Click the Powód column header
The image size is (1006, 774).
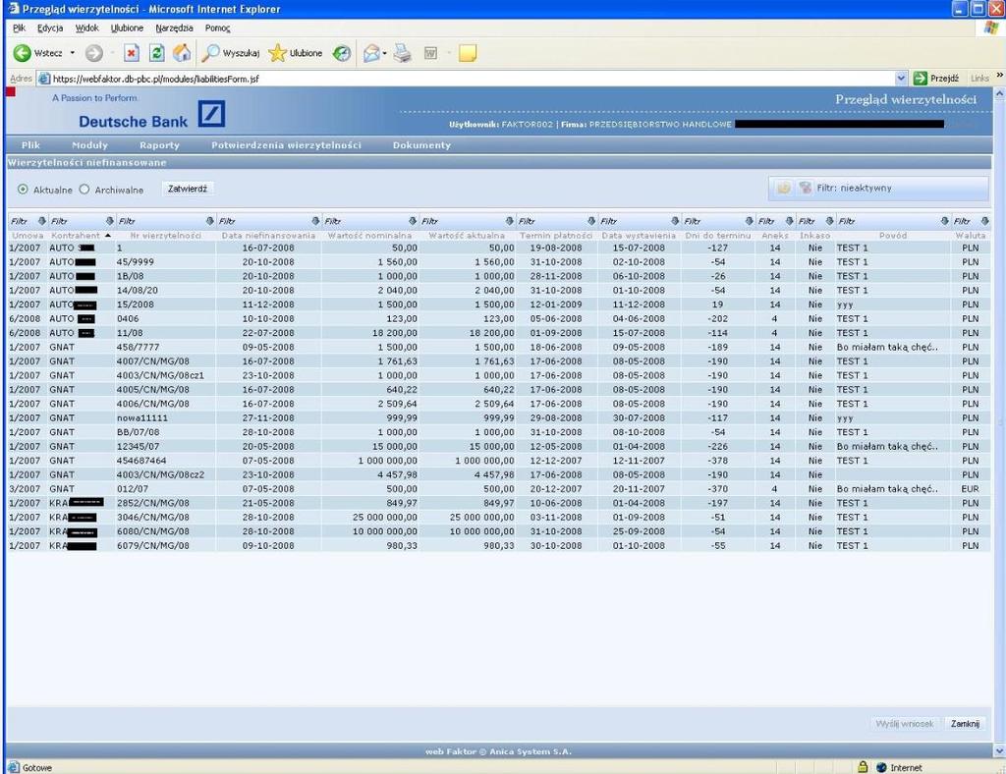(x=892, y=236)
